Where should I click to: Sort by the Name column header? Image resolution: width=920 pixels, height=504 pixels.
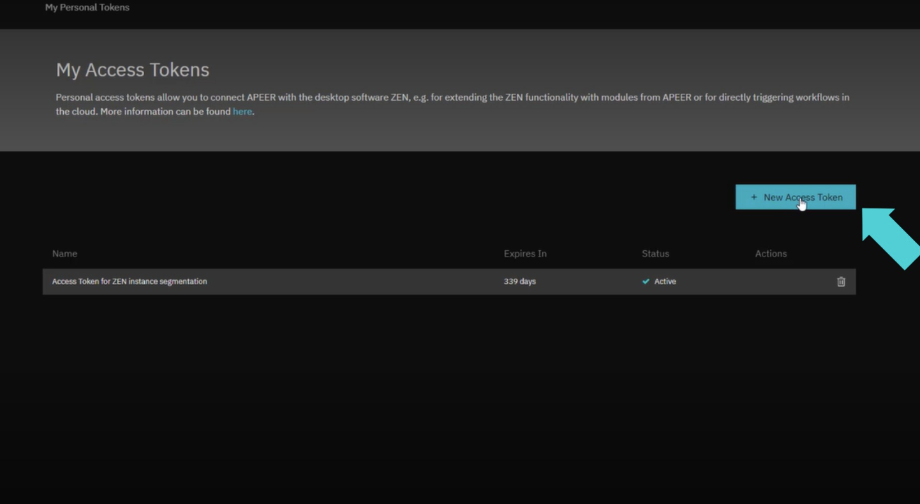tap(64, 253)
